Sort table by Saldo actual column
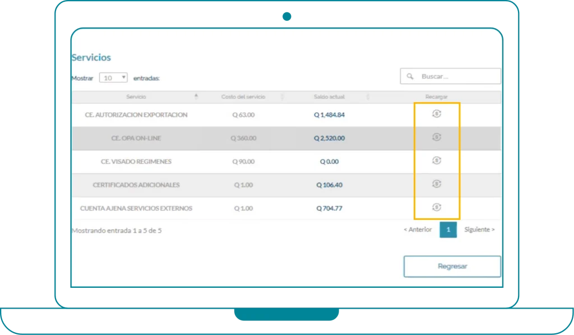The height and width of the screenshot is (335, 574). [x=329, y=97]
